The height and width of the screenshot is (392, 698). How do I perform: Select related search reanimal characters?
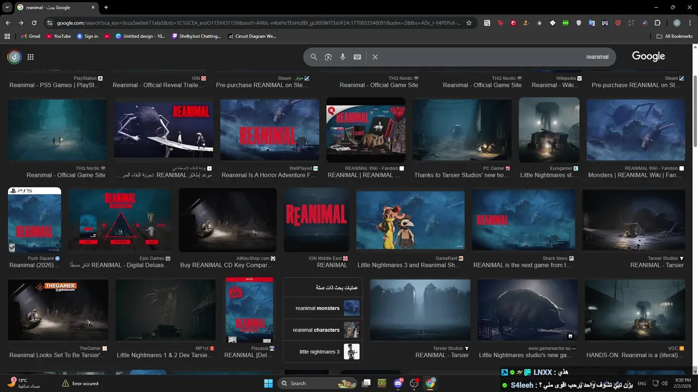click(322, 330)
